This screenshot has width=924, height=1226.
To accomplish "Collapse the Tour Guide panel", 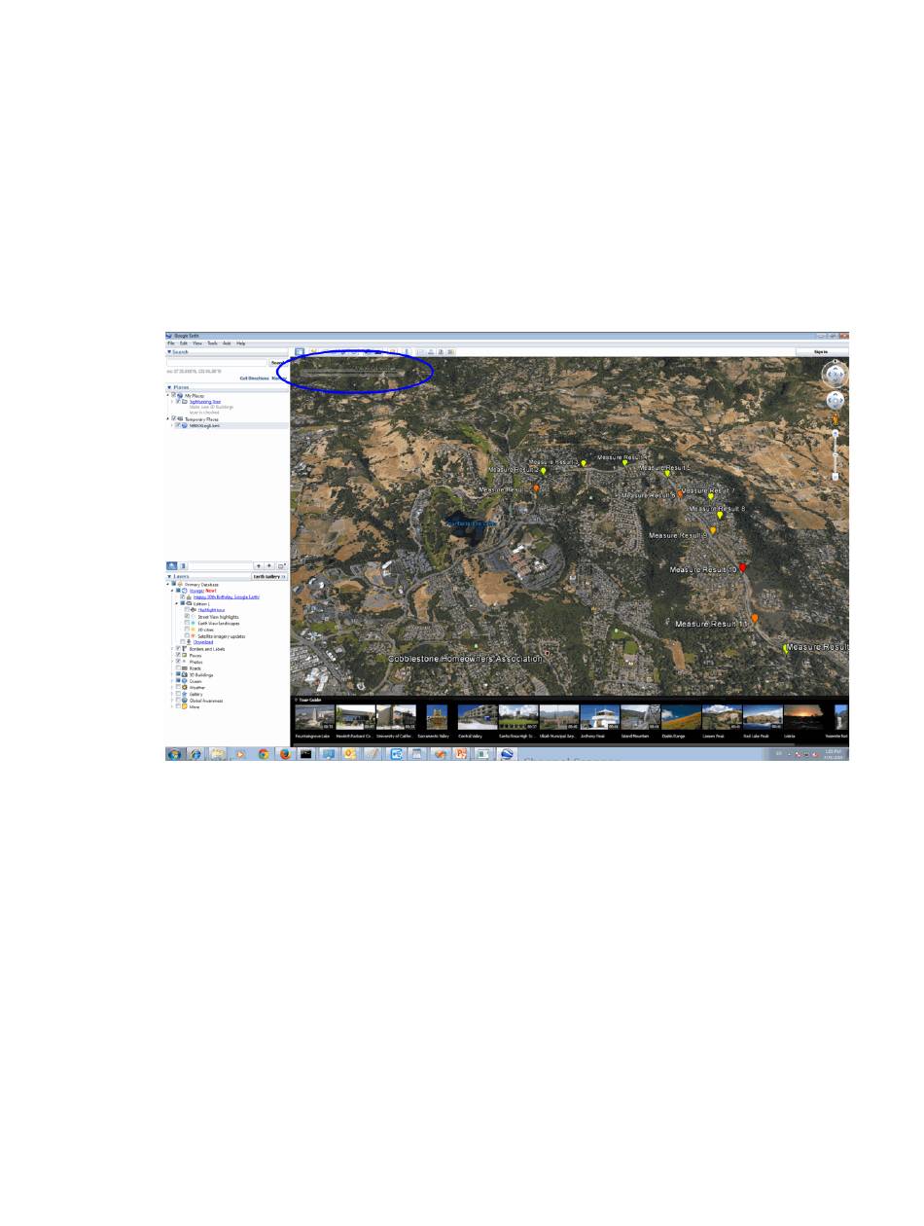I will click(296, 700).
